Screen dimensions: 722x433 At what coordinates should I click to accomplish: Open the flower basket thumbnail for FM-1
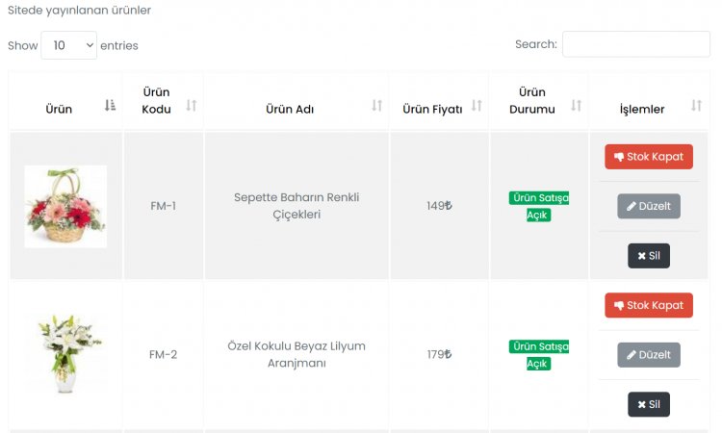tap(65, 206)
